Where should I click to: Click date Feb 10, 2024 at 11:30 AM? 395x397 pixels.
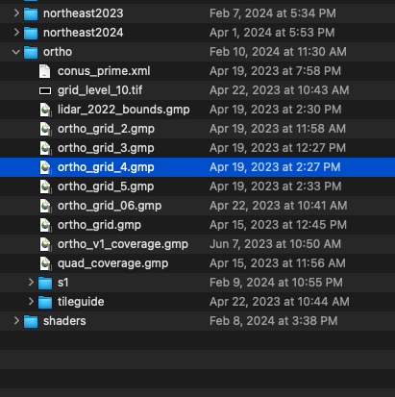[x=278, y=52]
